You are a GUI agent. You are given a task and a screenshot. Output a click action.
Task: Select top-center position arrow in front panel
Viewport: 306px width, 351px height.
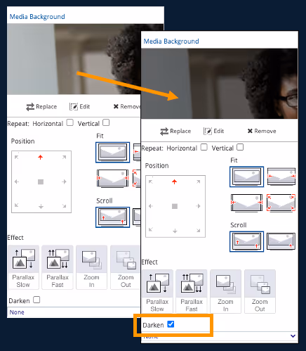coord(175,181)
